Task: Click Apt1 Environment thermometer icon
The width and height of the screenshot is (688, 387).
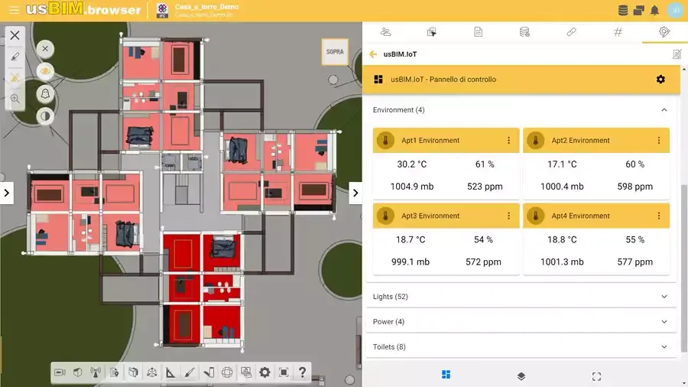Action: 385,141
